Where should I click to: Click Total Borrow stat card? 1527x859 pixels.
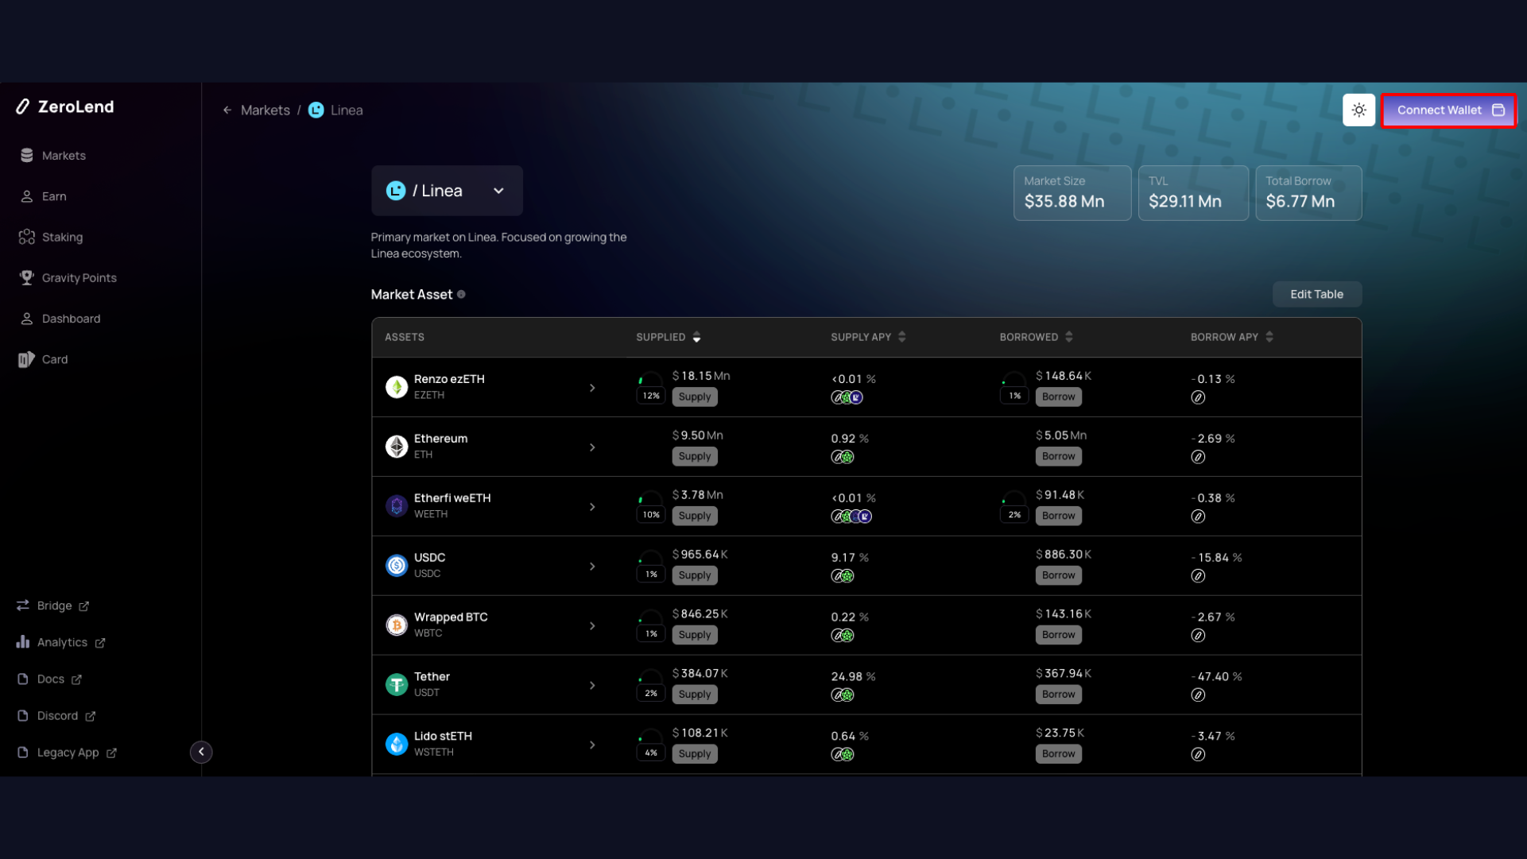(x=1308, y=193)
